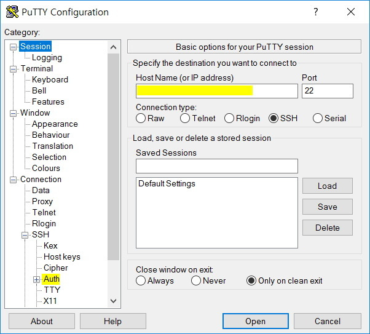Click the Host Name input field
The width and height of the screenshot is (370, 334).
pos(217,91)
